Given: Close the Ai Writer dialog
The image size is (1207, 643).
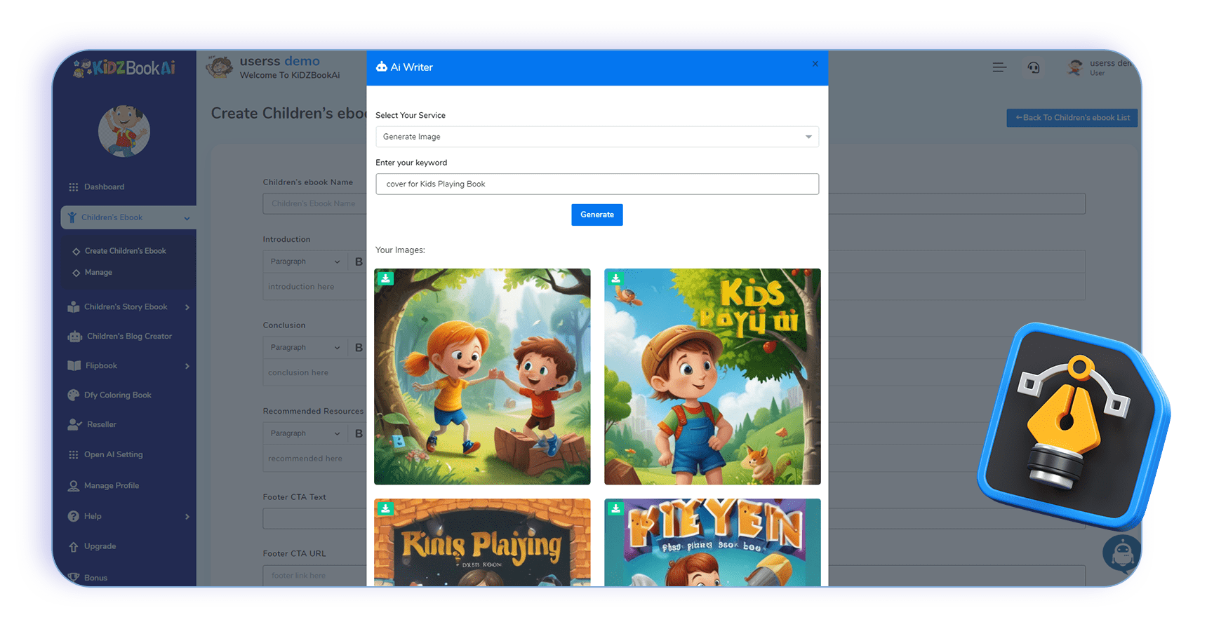Looking at the screenshot, I should [x=815, y=64].
